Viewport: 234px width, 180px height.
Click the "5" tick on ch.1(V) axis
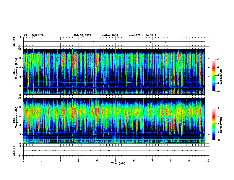[x=20, y=37]
